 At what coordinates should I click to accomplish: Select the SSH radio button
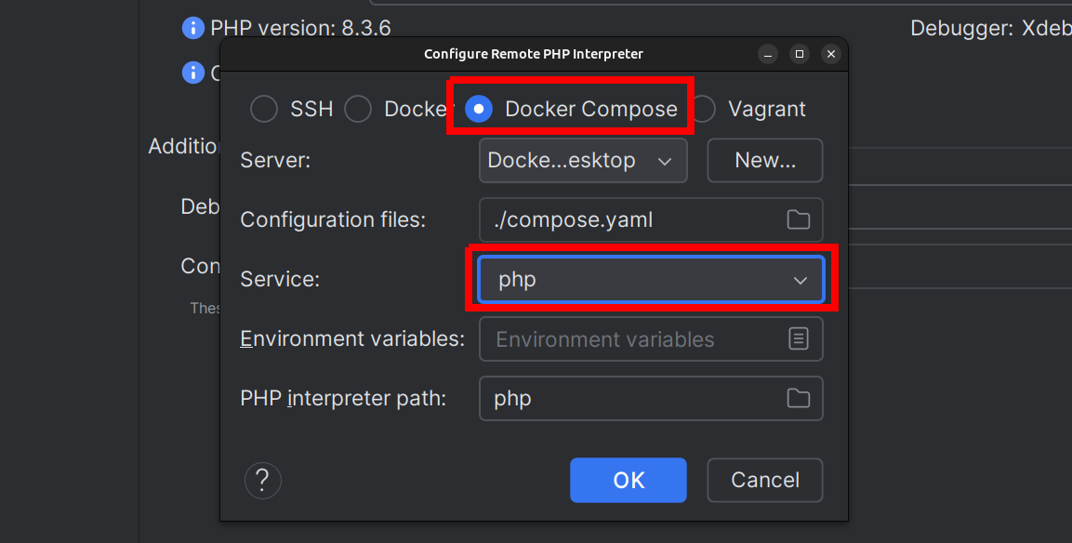(x=264, y=109)
